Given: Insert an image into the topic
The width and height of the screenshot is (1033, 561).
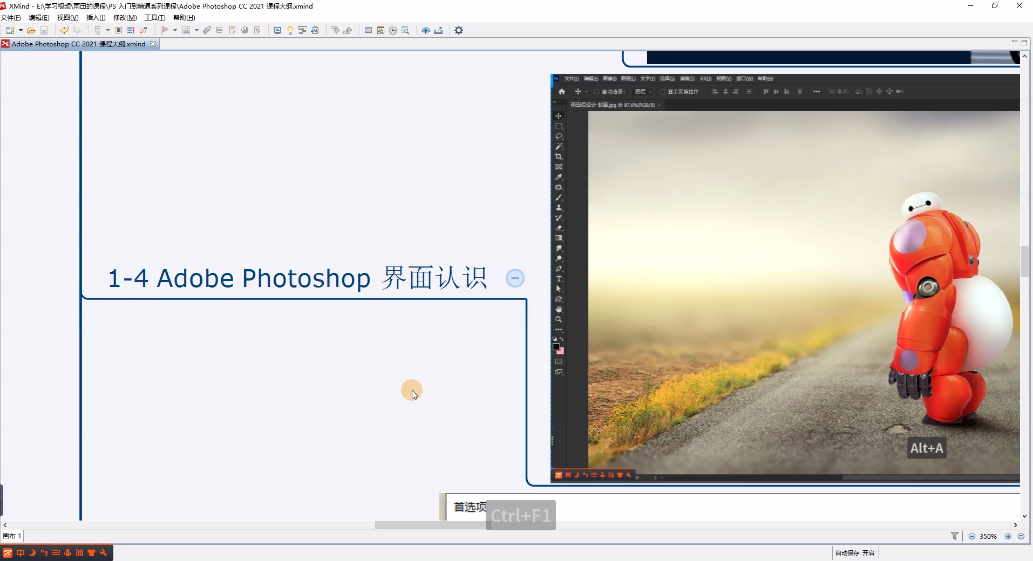Looking at the screenshot, I should (186, 30).
